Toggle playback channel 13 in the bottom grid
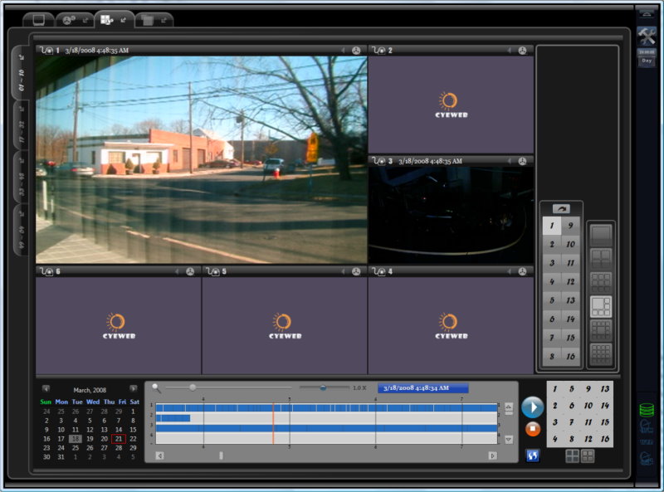 (x=604, y=389)
